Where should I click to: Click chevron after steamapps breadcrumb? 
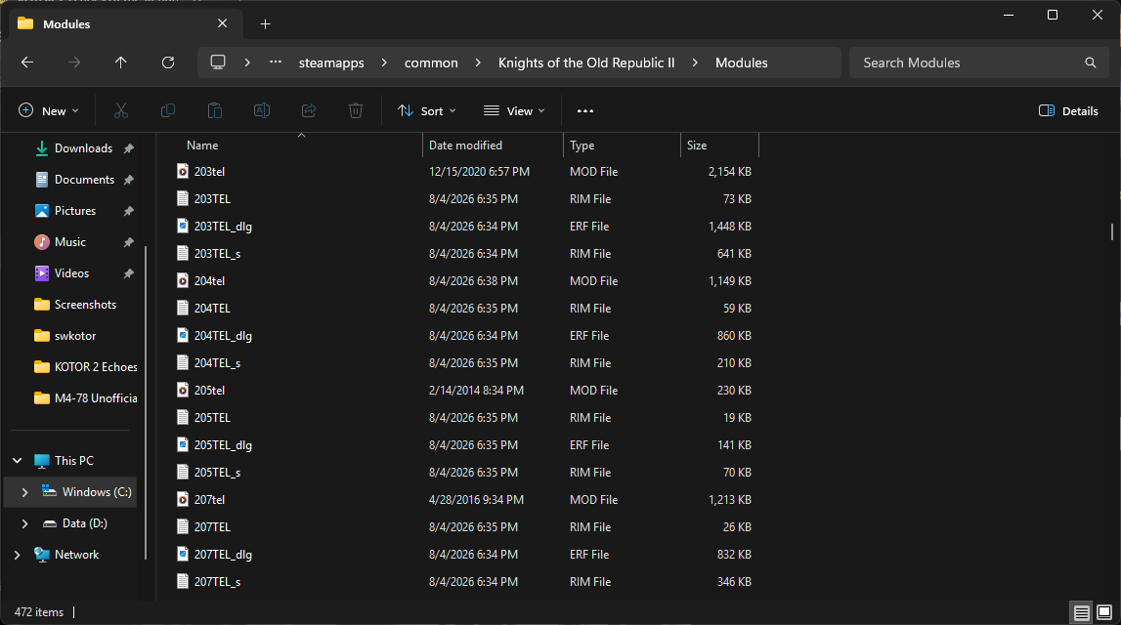coord(385,62)
